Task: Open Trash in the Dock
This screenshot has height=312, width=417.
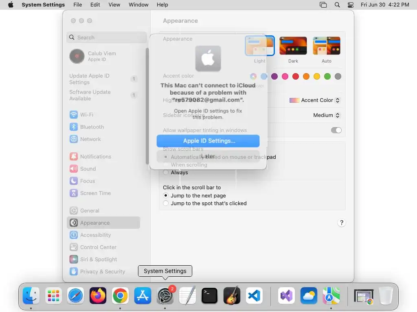Action: point(386,296)
